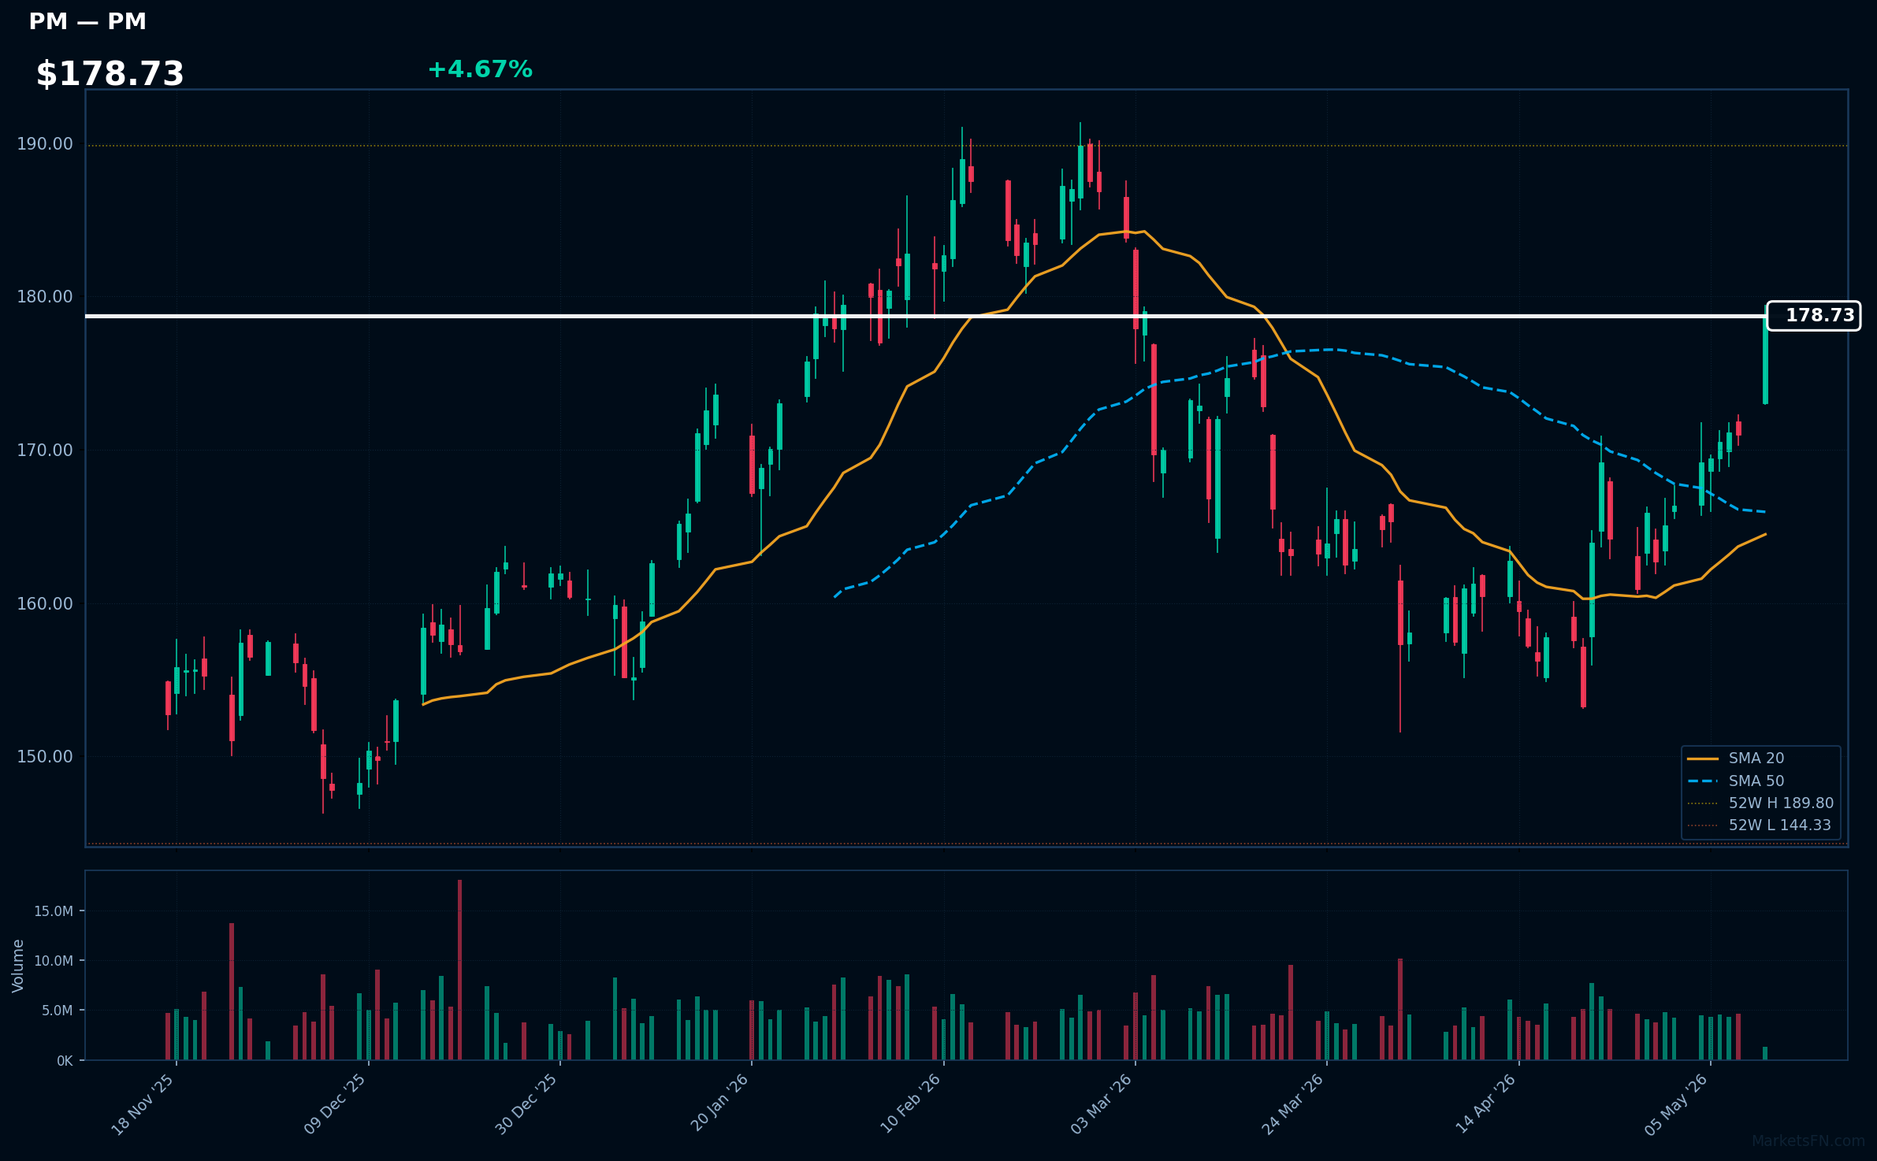Viewport: 1877px width, 1161px height.
Task: Click the 24 Mar '26 date label
Action: [x=1293, y=1104]
